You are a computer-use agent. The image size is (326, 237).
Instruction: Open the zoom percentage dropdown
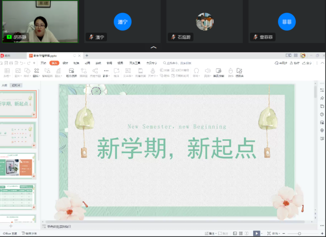[276, 234]
